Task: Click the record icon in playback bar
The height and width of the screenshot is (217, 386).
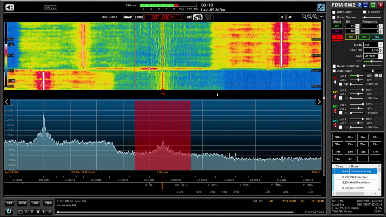Action: [x=38, y=212]
